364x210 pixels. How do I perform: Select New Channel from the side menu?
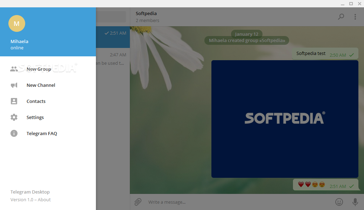[48, 85]
